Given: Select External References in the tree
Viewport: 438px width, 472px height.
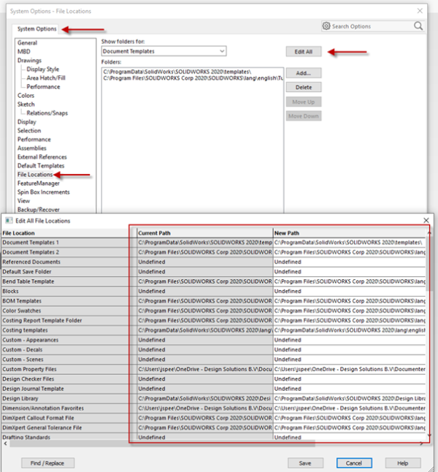Looking at the screenshot, I should 42,157.
